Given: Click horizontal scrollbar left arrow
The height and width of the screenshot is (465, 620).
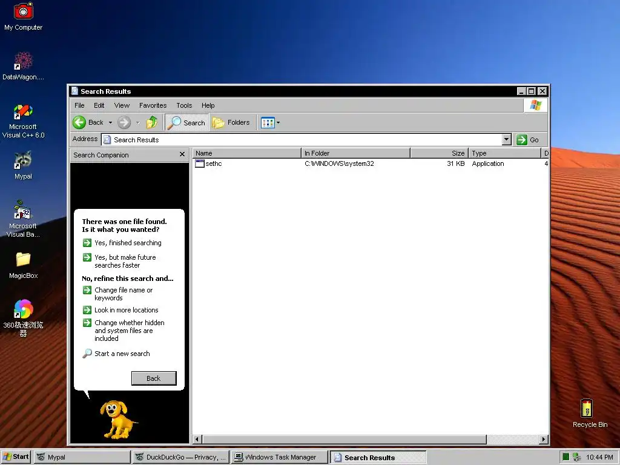Looking at the screenshot, I should click(198, 439).
